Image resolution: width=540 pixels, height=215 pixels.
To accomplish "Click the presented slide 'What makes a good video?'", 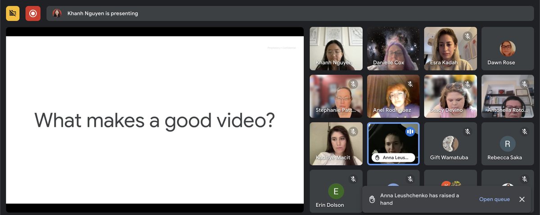I will pos(154,120).
